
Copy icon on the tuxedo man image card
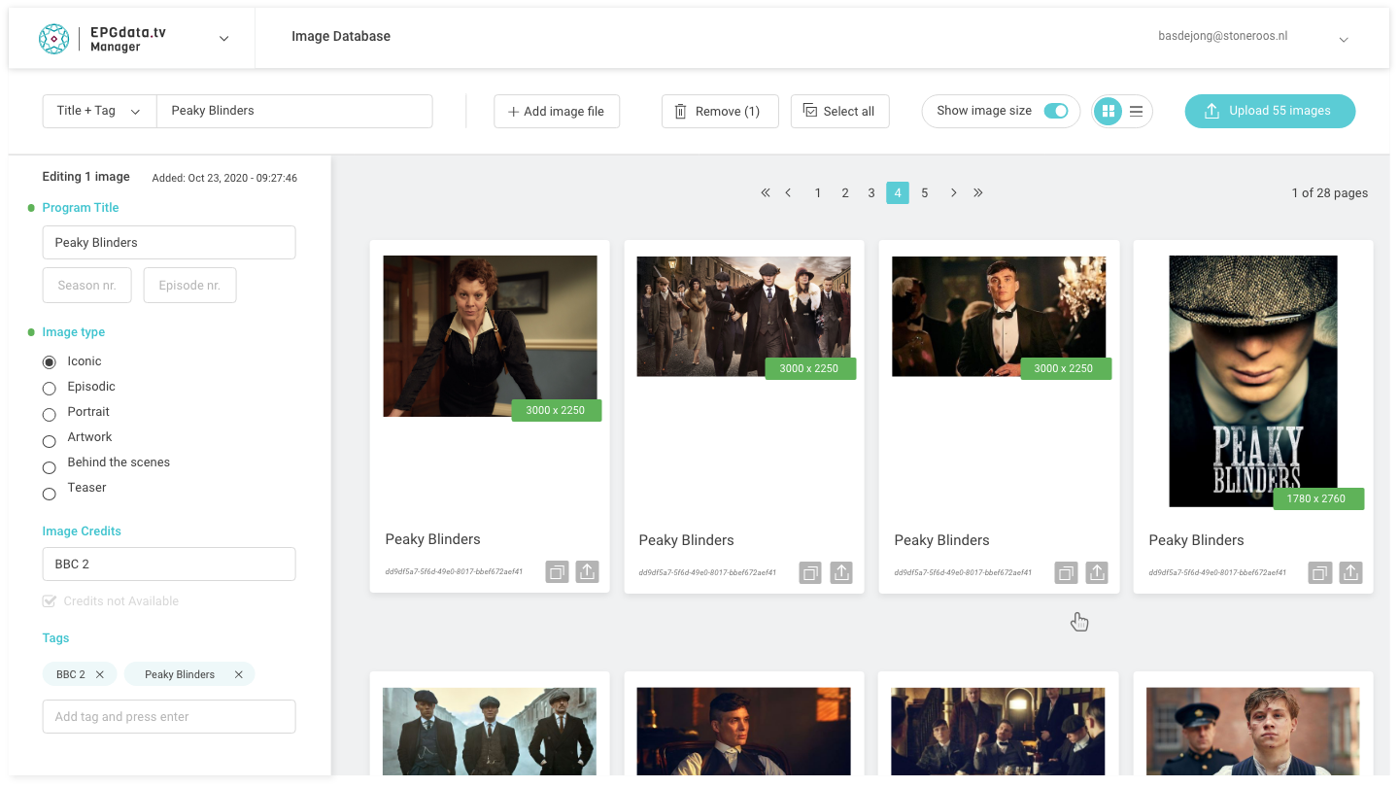tap(1066, 573)
